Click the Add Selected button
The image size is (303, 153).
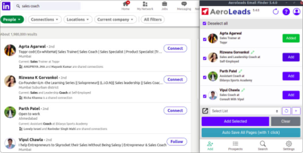tap(235, 121)
